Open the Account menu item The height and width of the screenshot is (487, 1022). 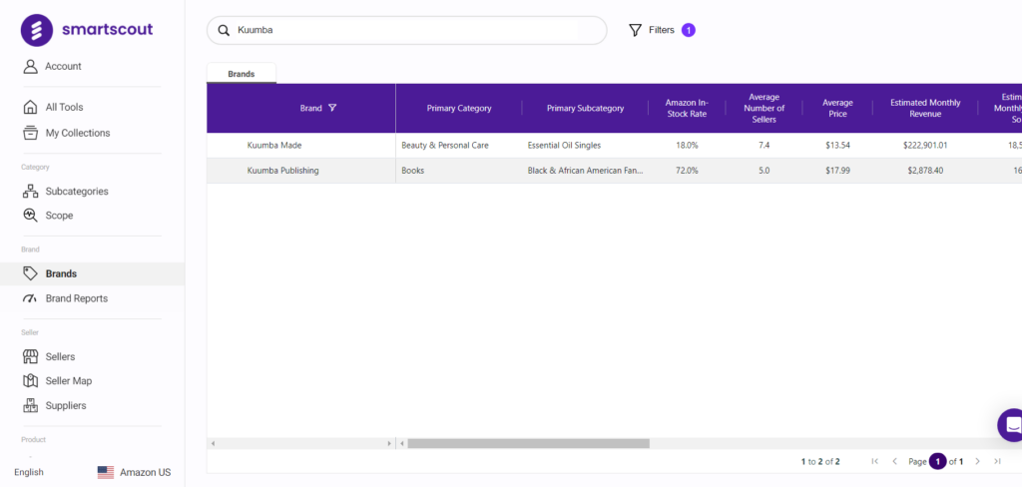point(63,67)
